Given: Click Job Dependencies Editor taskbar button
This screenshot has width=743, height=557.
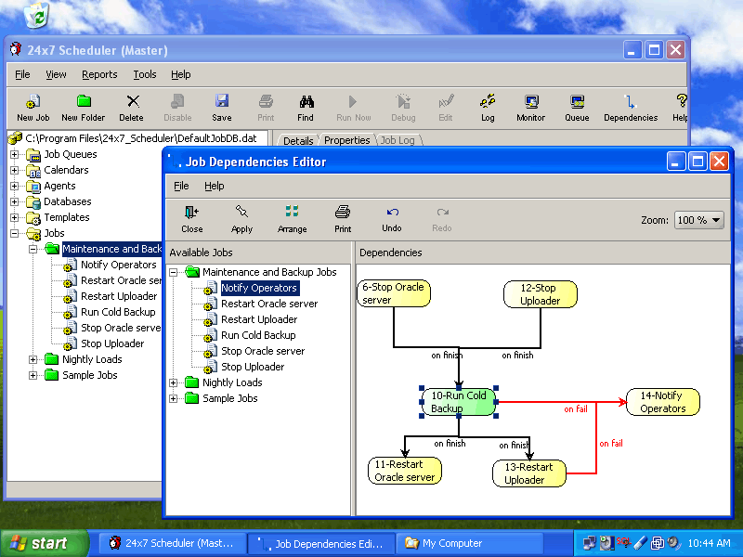Looking at the screenshot, I should (x=321, y=543).
